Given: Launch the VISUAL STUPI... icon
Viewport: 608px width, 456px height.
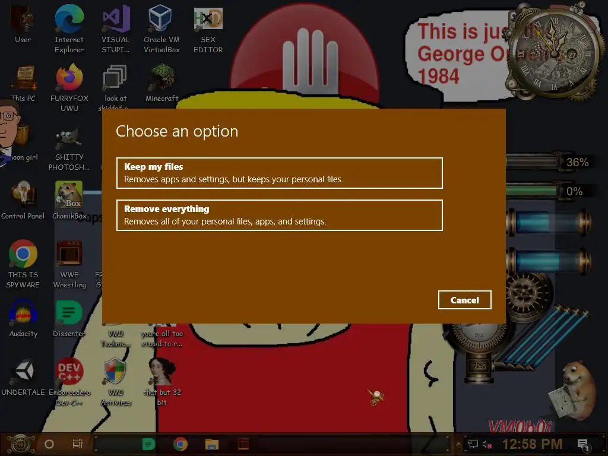Looking at the screenshot, I should click(x=116, y=29).
